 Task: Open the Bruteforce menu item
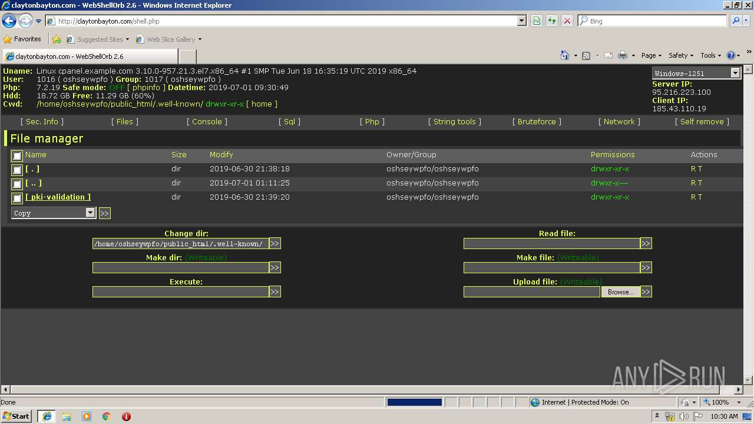(x=537, y=121)
